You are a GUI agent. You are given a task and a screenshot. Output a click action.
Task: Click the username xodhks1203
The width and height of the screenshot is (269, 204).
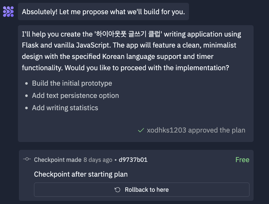tap(167, 130)
